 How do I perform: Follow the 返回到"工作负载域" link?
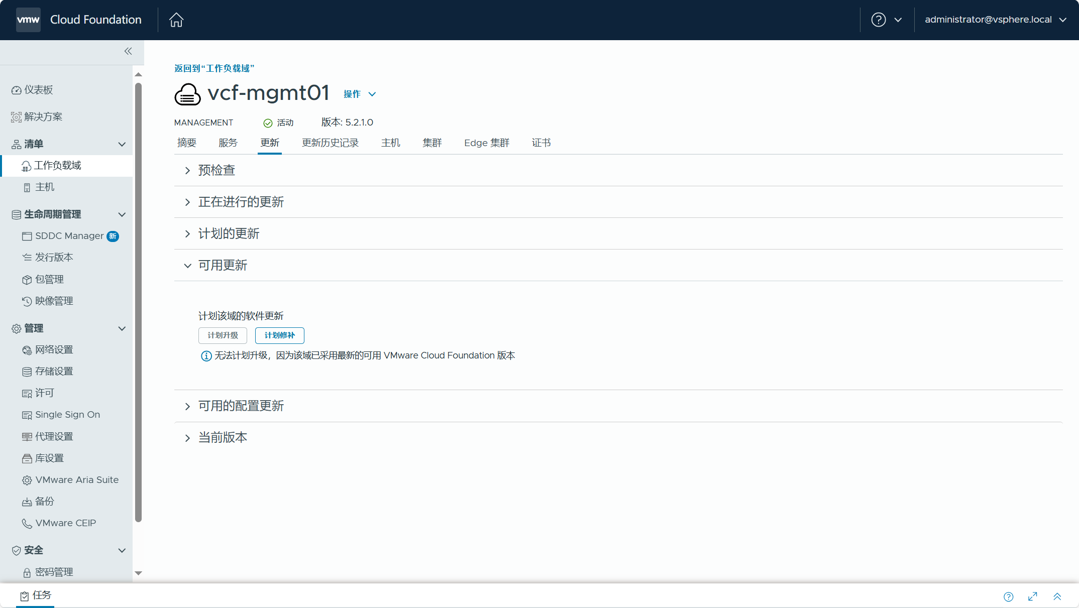coord(214,68)
